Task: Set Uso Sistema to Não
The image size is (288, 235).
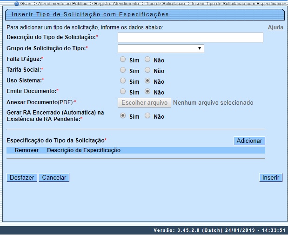Action: (x=147, y=81)
